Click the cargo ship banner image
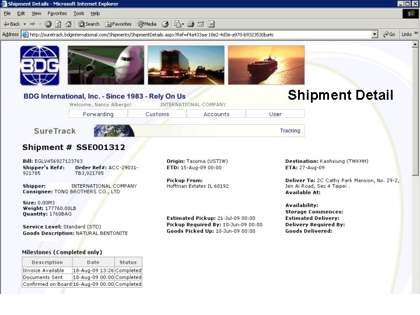Viewport: 420px width, 315px height. pyautogui.click(x=266, y=65)
